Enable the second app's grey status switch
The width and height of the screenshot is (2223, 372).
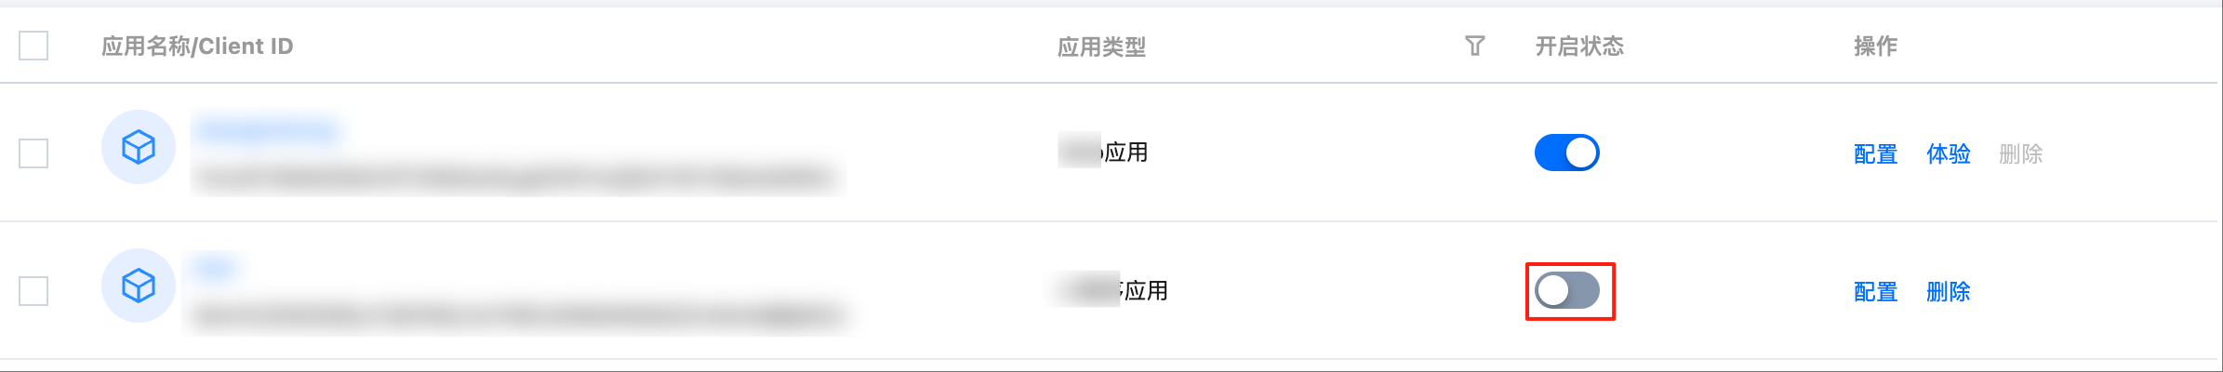pyautogui.click(x=1567, y=291)
